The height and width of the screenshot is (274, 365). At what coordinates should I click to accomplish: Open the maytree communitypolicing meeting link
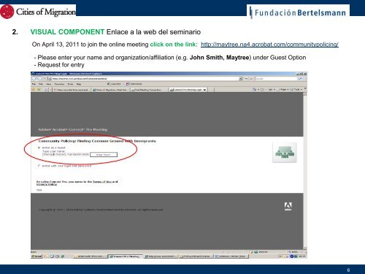tap(269, 45)
